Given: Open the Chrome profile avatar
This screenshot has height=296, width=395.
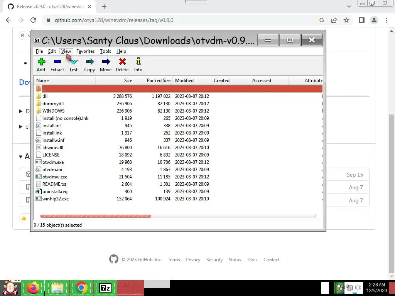Looking at the screenshot, I should point(374,20).
